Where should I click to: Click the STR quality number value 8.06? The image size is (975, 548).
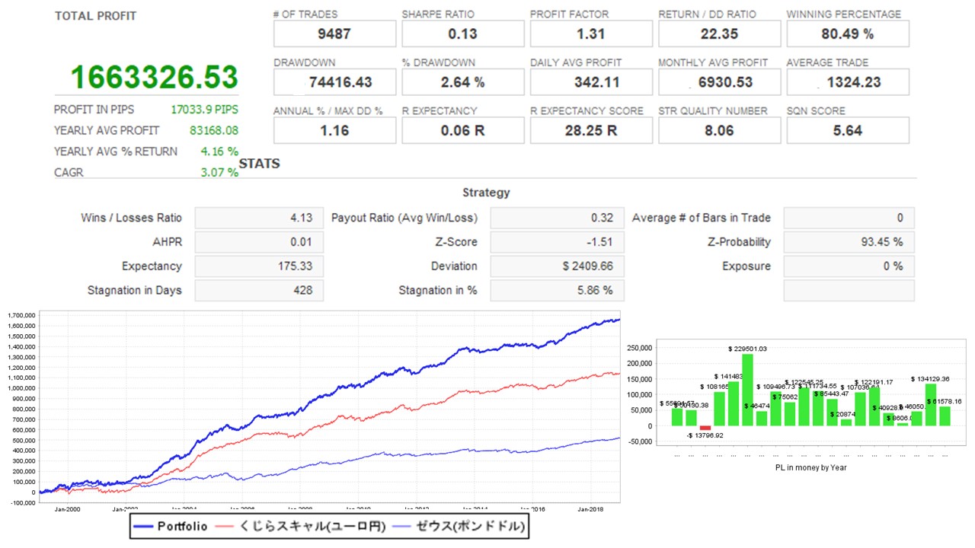tap(720, 130)
